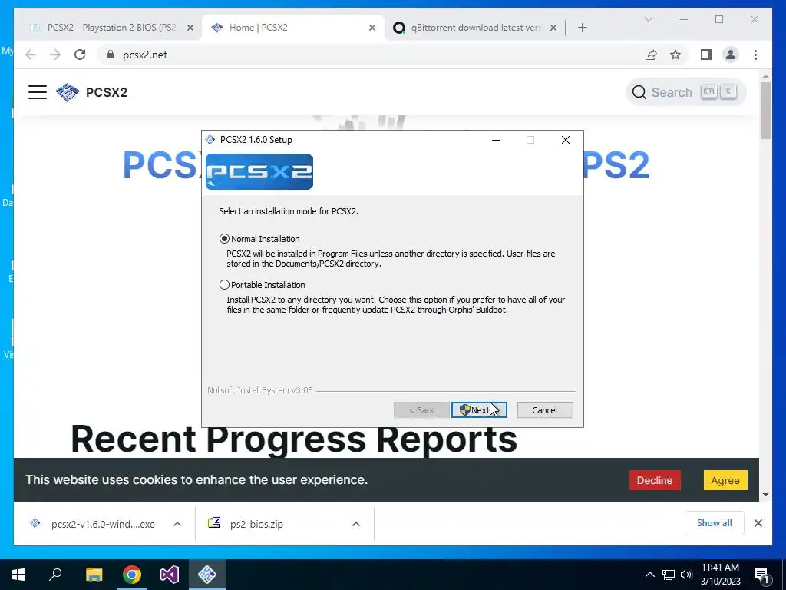Open Chrome three-dot menu
This screenshot has height=590, width=786.
coord(755,55)
